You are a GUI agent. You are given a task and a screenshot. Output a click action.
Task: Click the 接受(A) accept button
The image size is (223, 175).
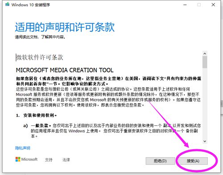click(193, 161)
